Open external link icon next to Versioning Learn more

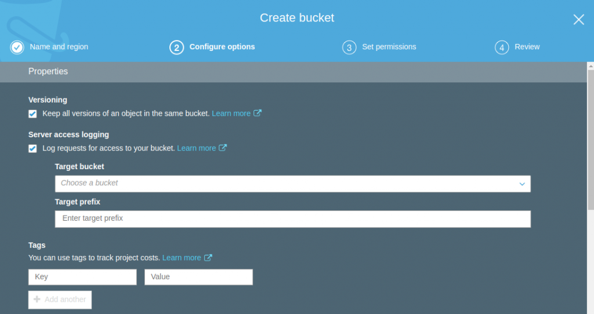[x=257, y=113]
